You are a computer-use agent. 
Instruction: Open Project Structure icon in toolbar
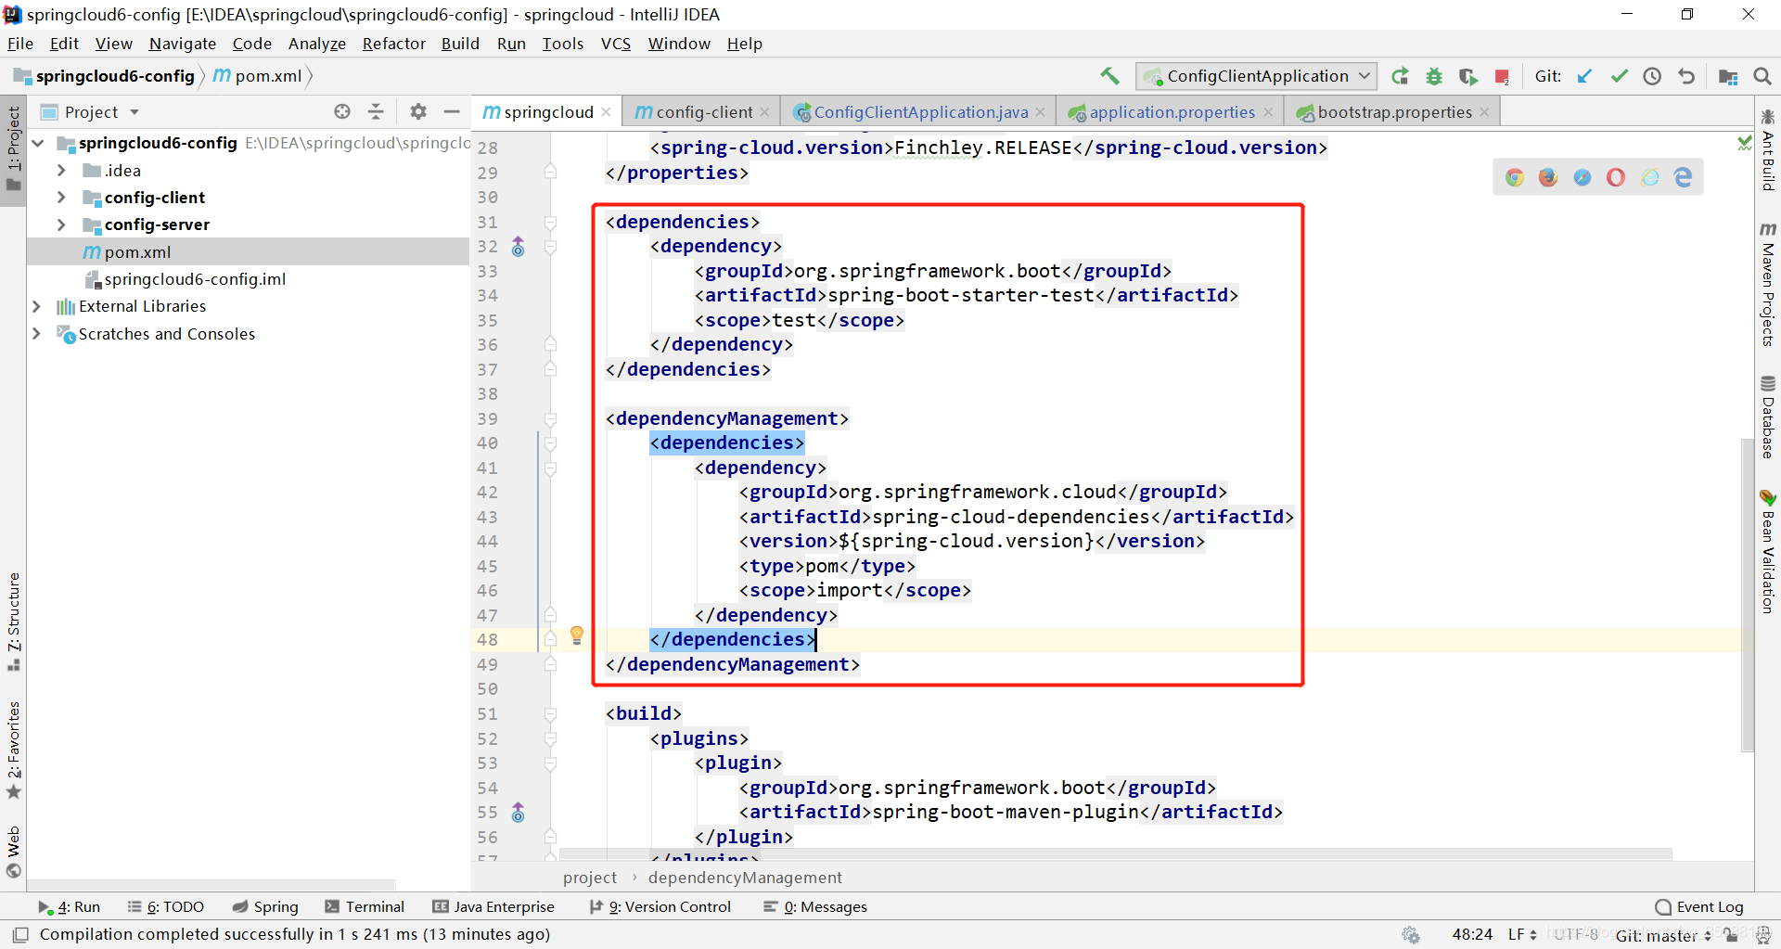tap(1728, 76)
